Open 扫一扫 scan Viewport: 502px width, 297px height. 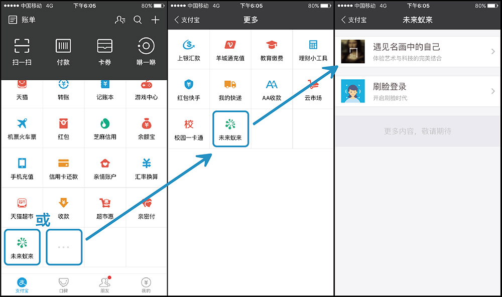point(22,52)
